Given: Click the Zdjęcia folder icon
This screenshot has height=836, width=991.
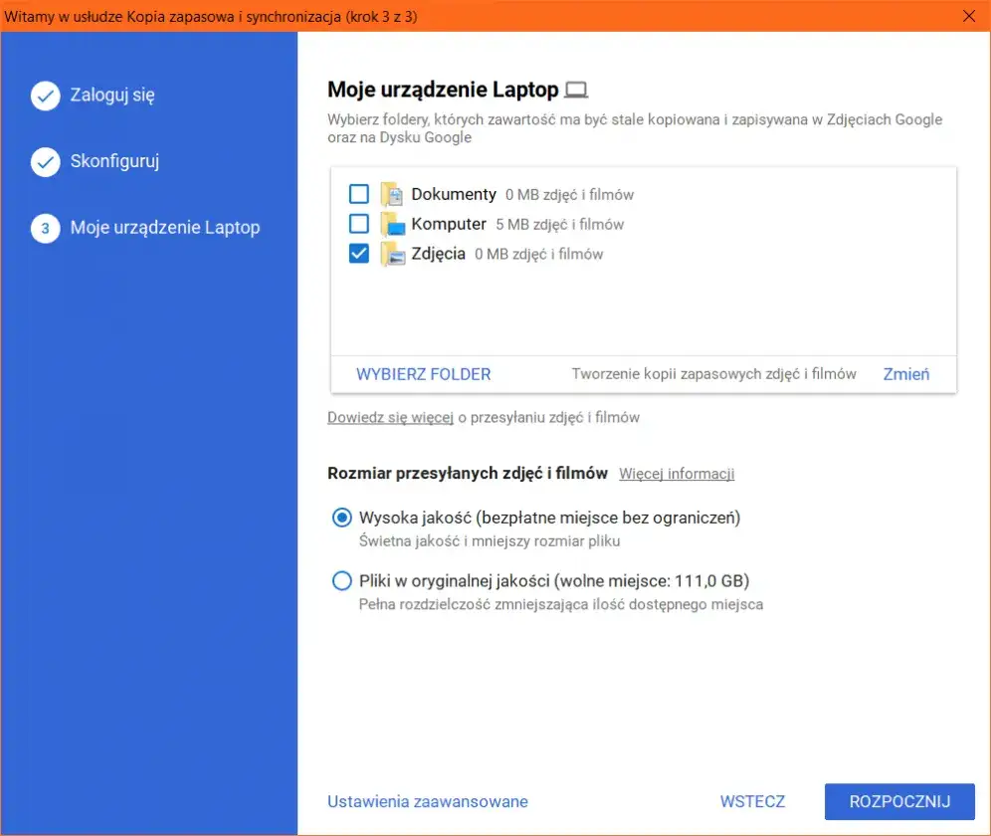Looking at the screenshot, I should 392,254.
